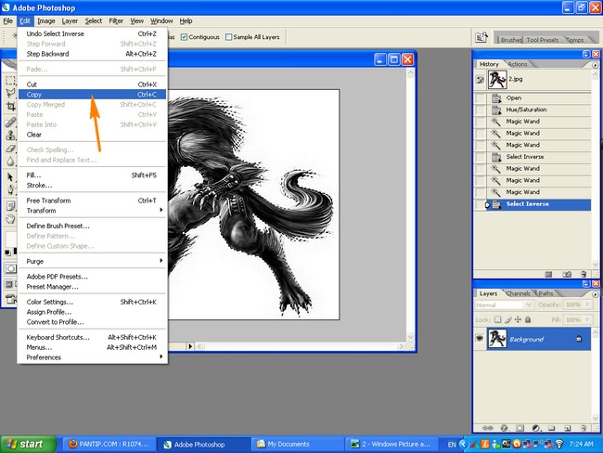Select the Polygonal Lasso tool

pos(10,93)
